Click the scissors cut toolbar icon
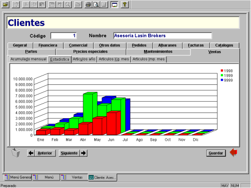The height and width of the screenshot is (188, 251). [26, 4]
